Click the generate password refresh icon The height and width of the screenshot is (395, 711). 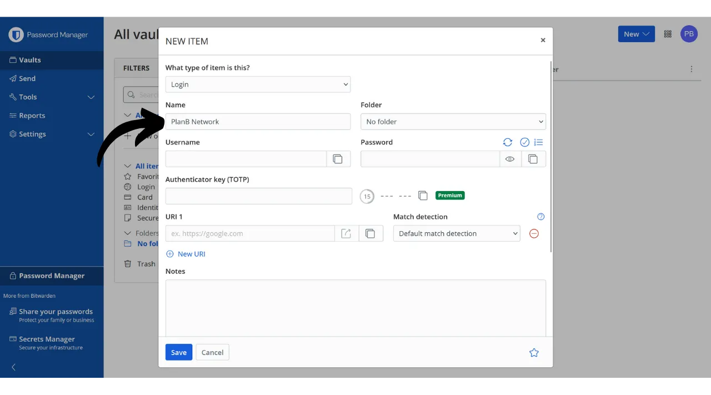coord(508,142)
